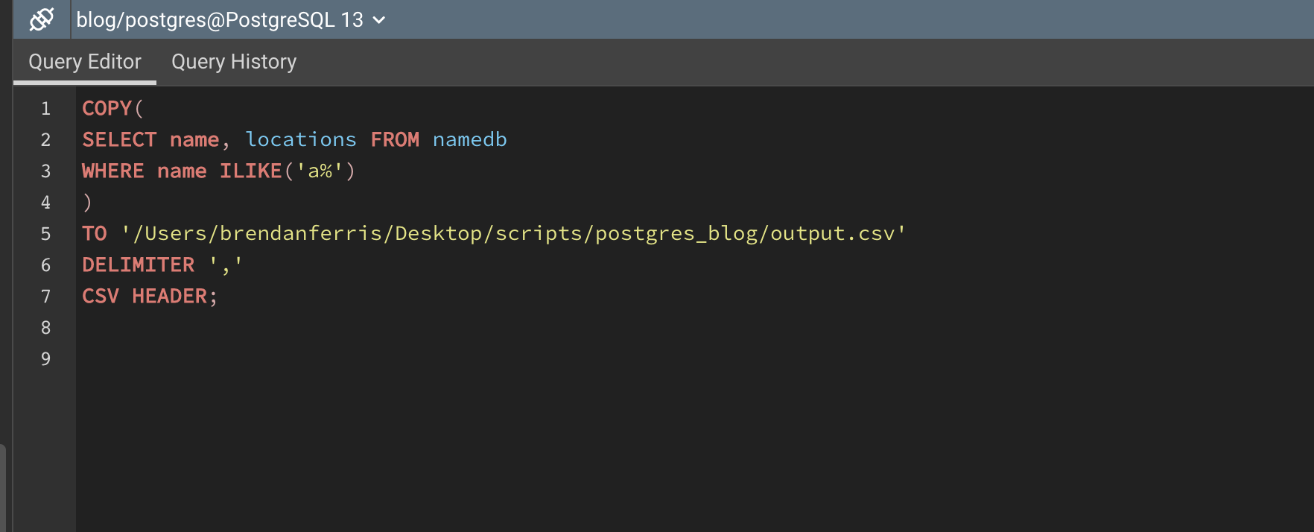
Task: Click line number 1 in the gutter
Action: tap(45, 109)
